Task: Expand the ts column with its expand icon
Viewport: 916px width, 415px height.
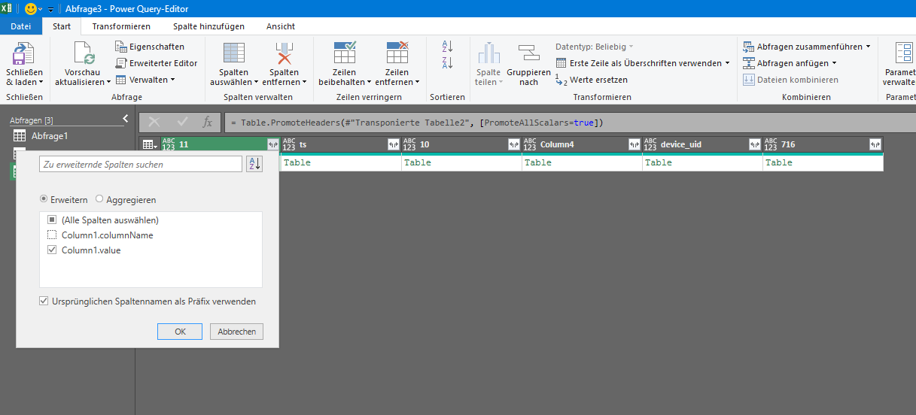Action: click(394, 144)
